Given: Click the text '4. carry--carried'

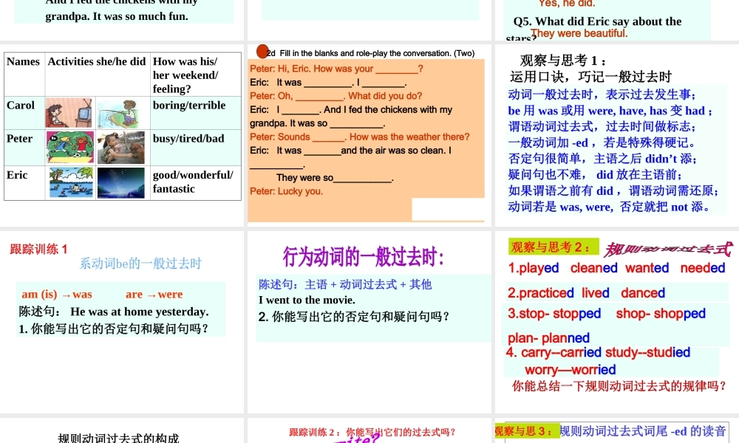Looking at the screenshot, I should [554, 353].
